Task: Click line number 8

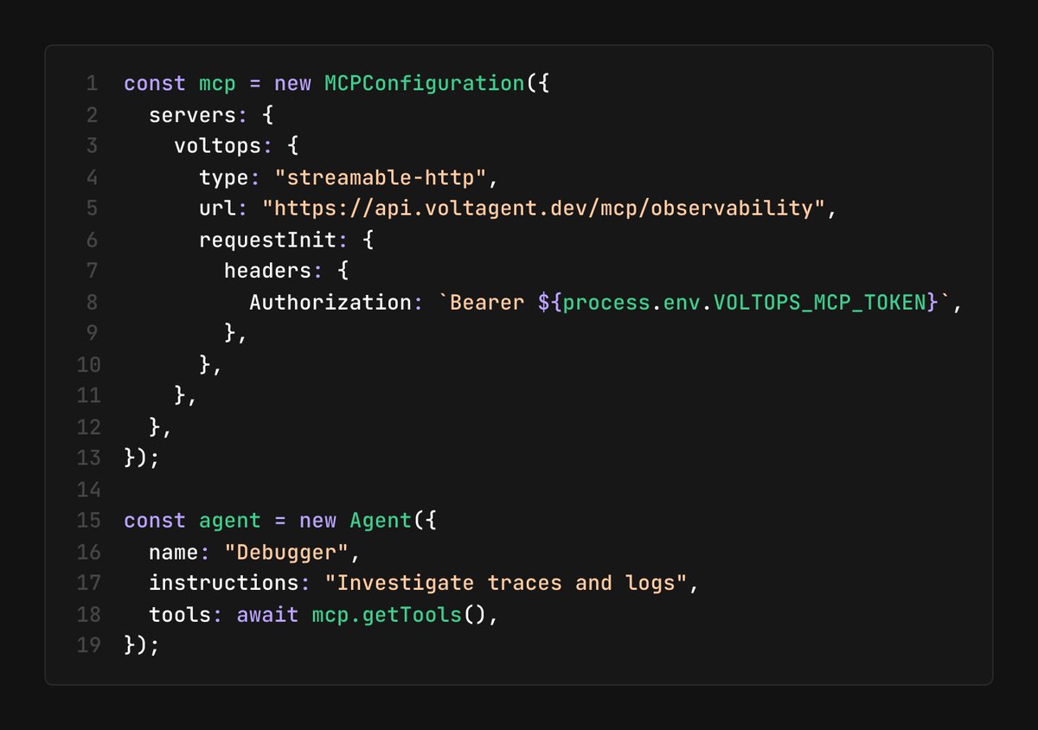Action: tap(92, 302)
